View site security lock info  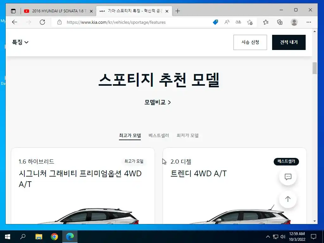[59, 22]
